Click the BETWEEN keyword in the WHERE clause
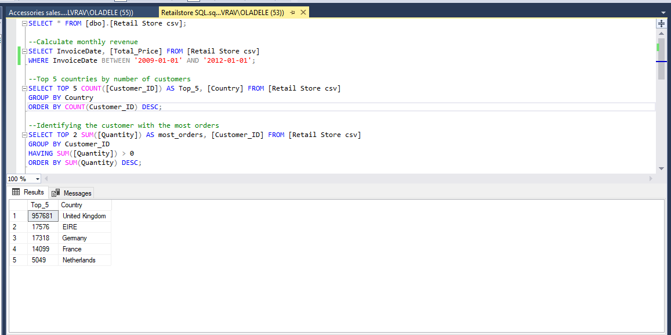The image size is (671, 335). pos(115,61)
